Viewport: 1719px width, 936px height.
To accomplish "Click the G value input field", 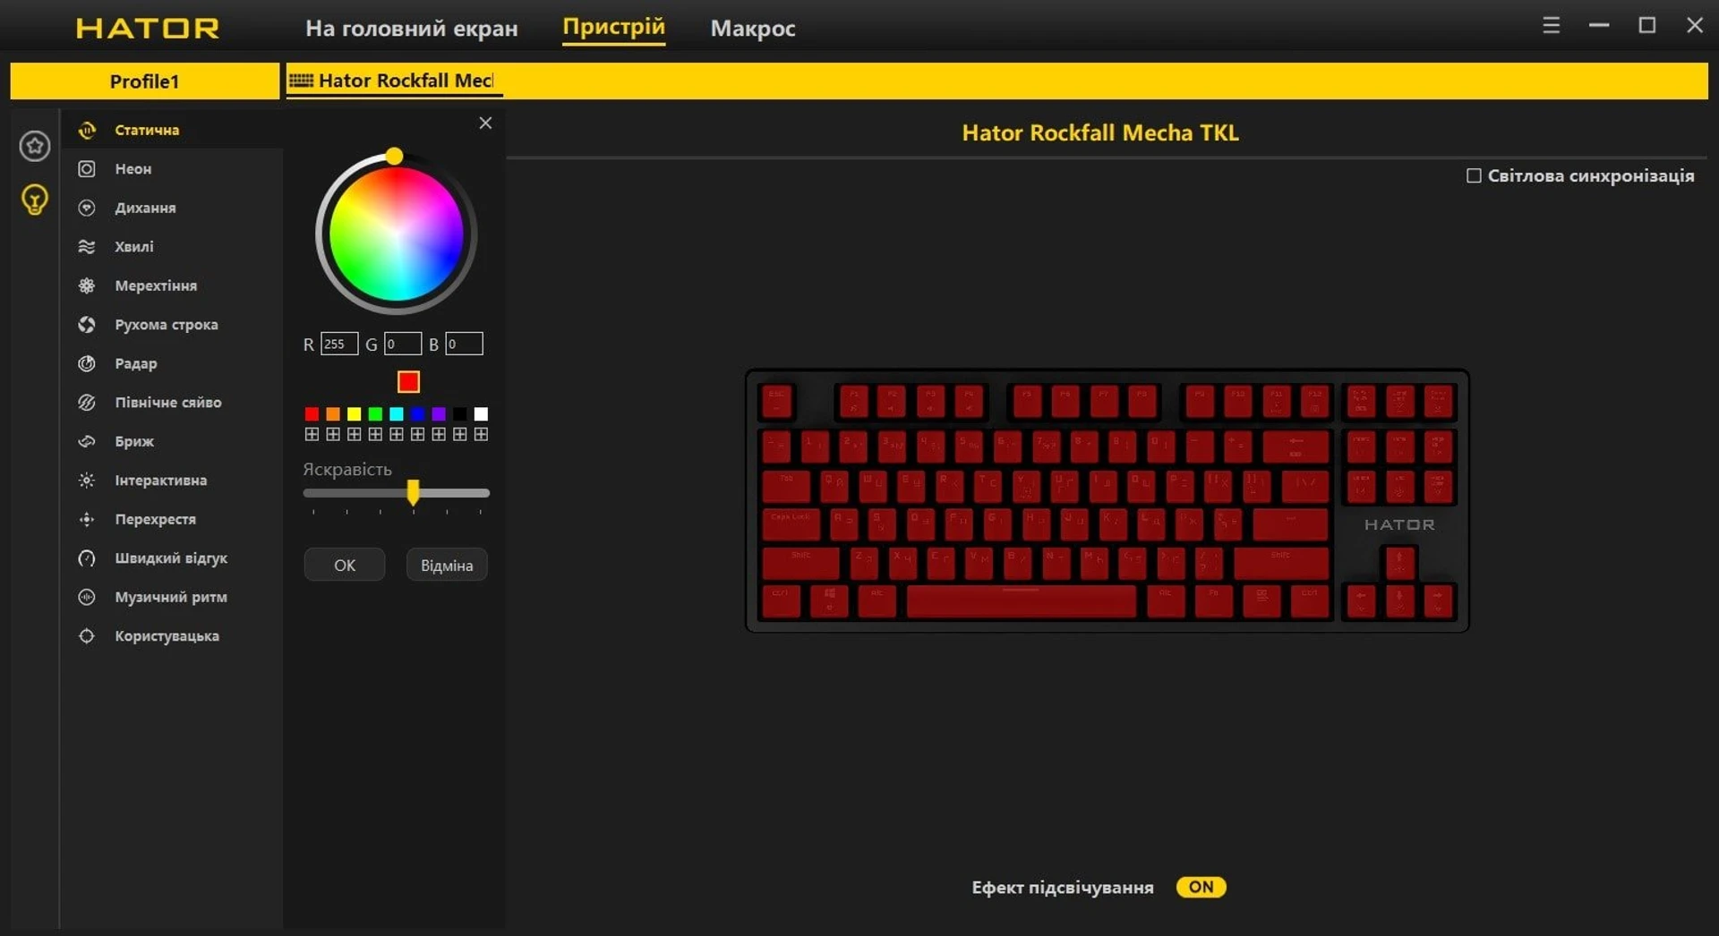I will (402, 344).
